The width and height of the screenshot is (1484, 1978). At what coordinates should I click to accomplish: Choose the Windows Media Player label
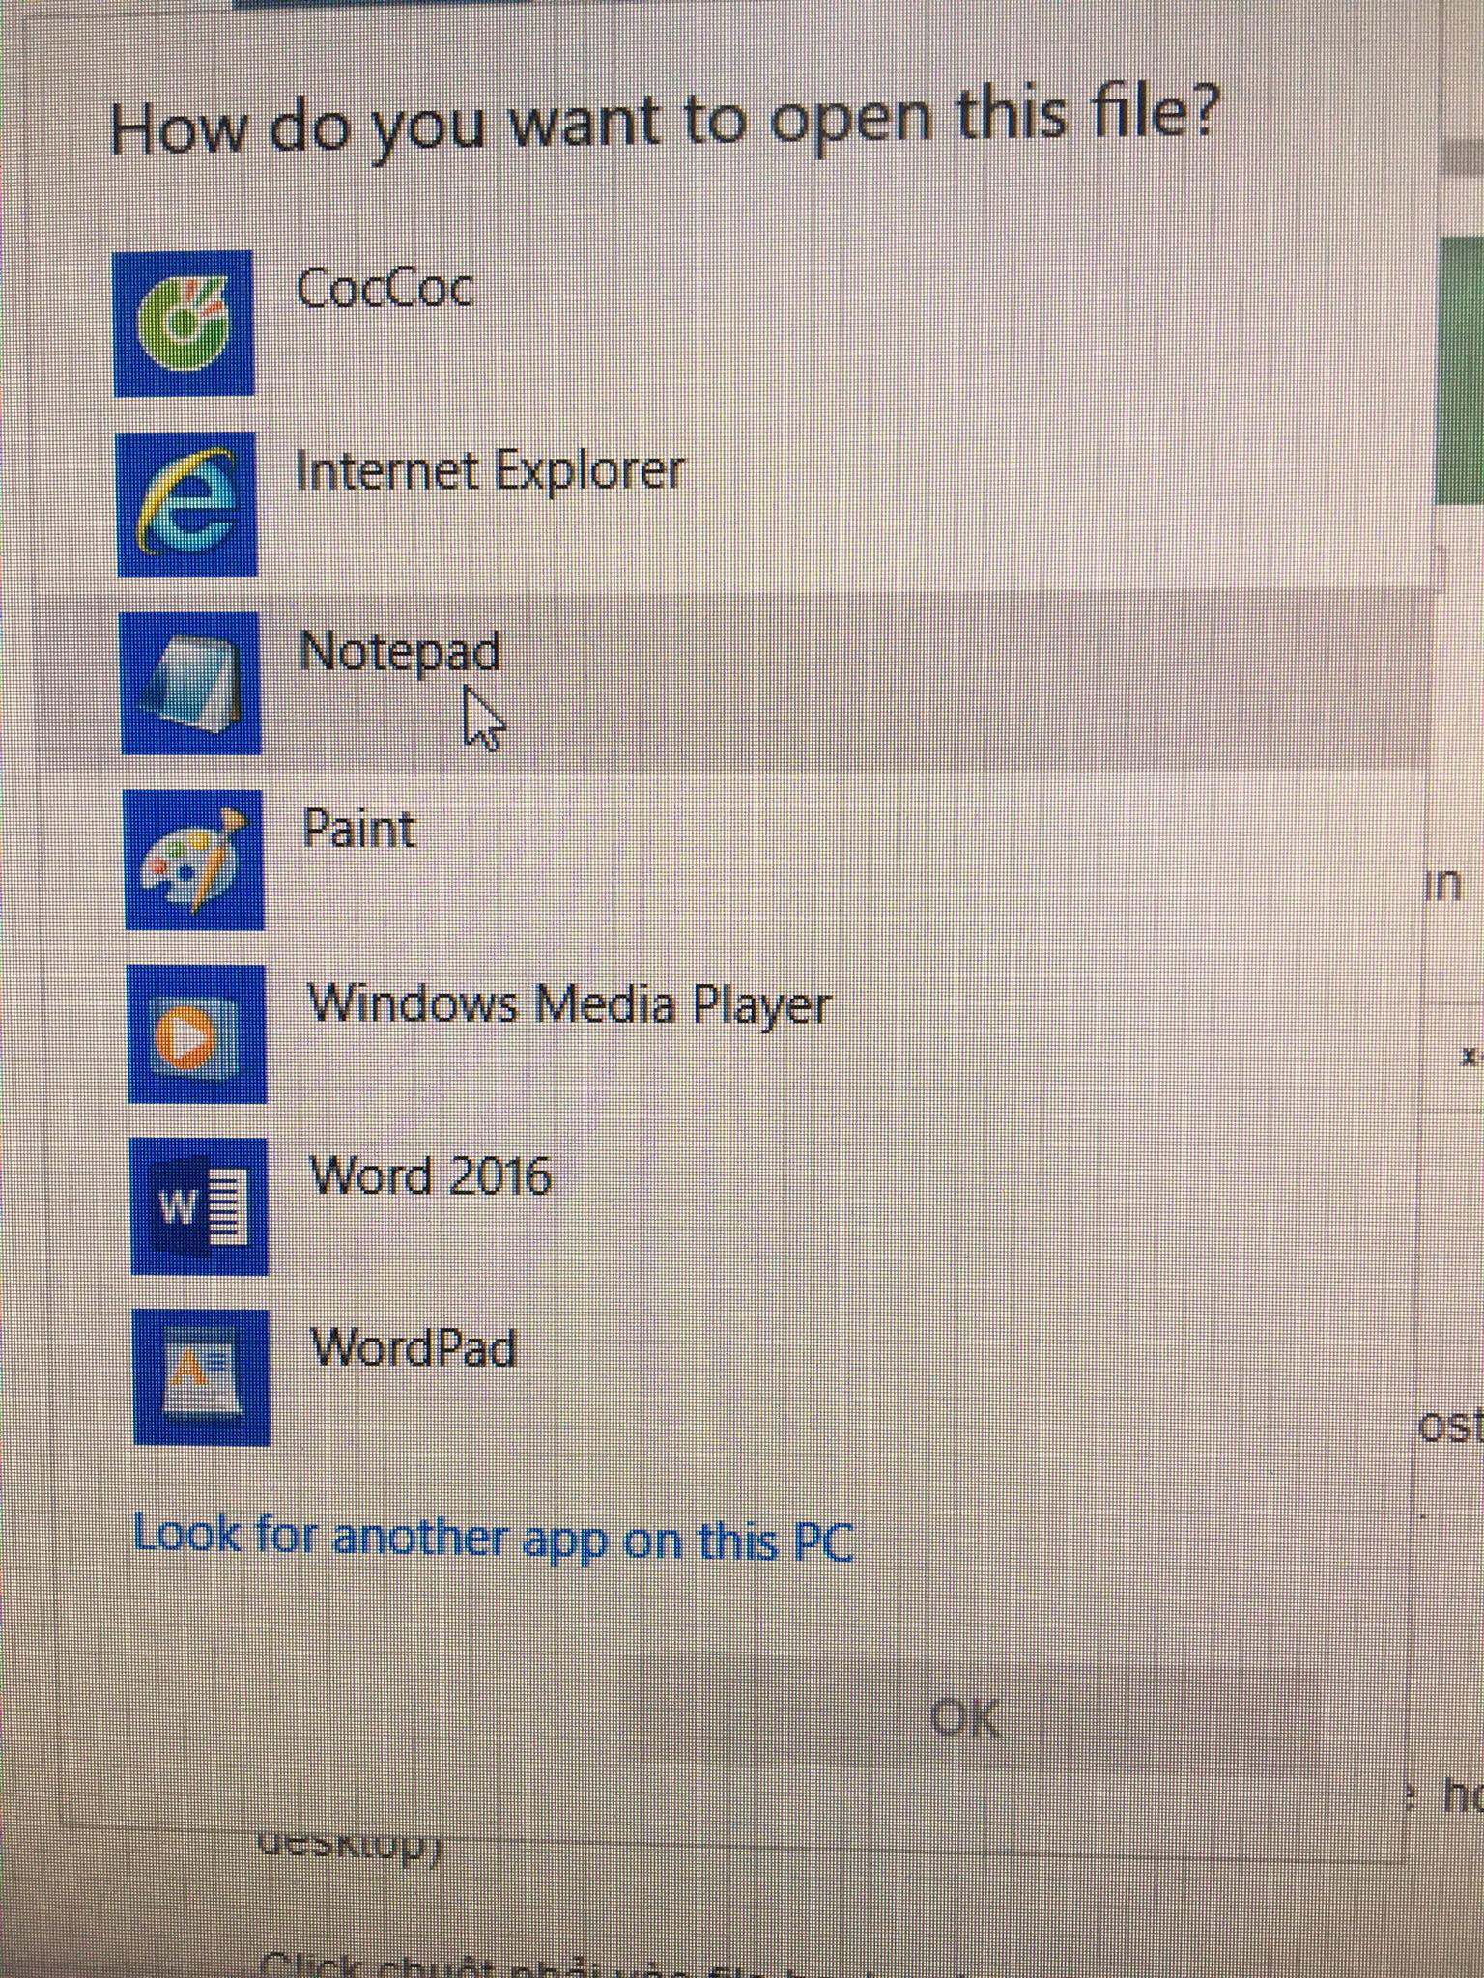(569, 1004)
